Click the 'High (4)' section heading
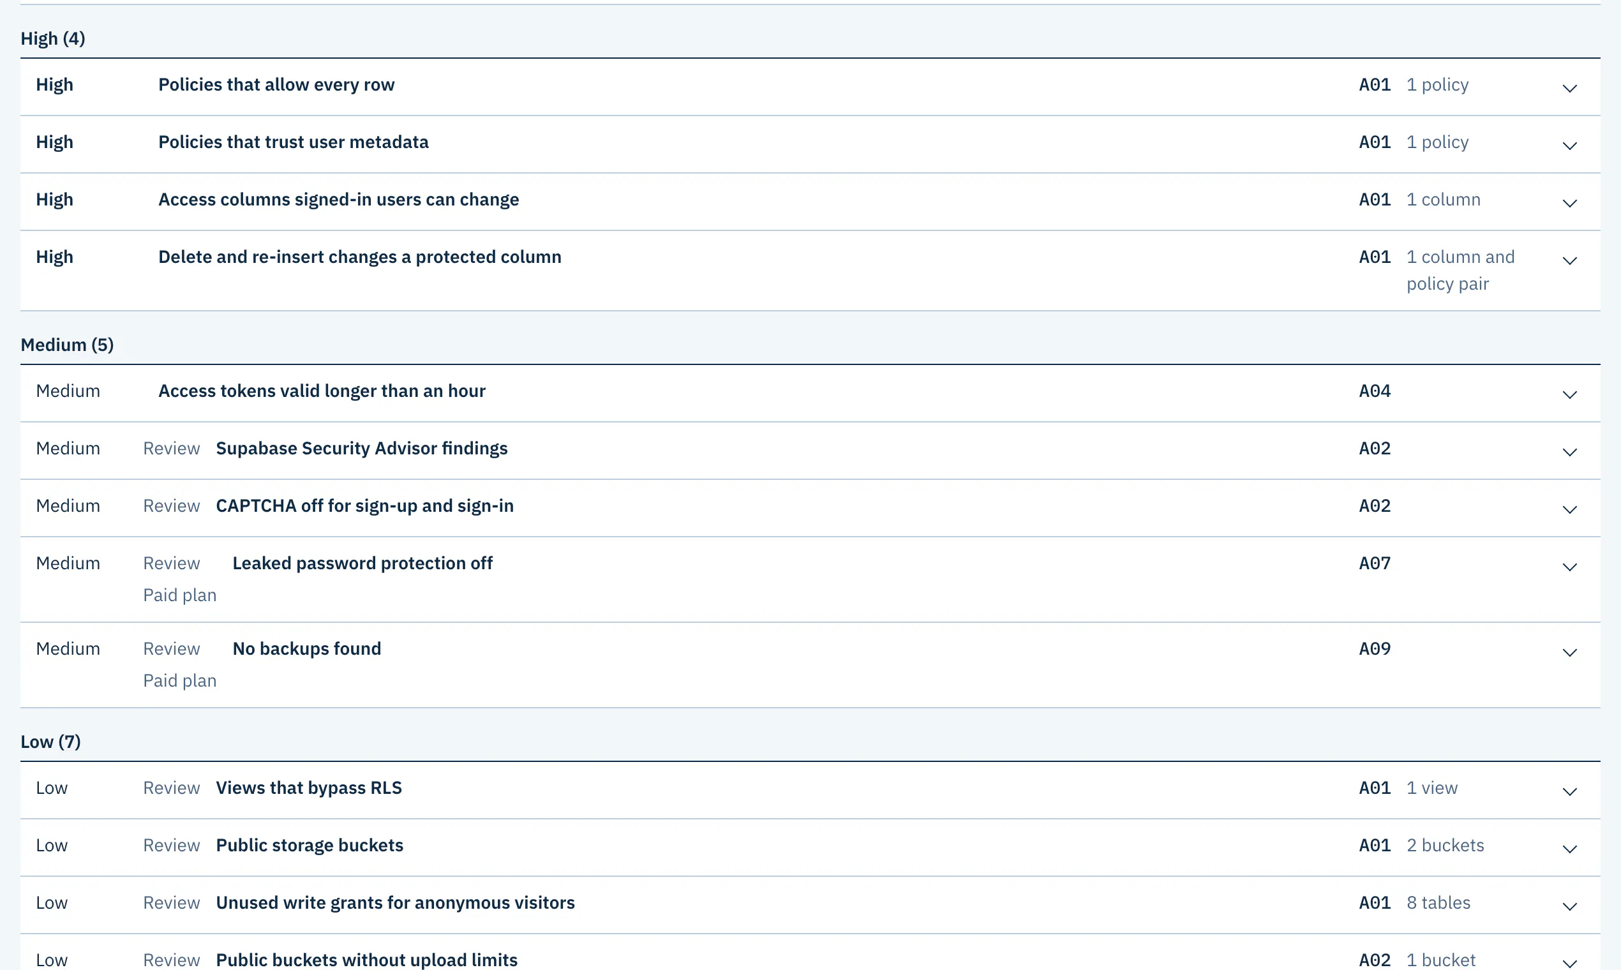The image size is (1621, 970). pyautogui.click(x=53, y=38)
